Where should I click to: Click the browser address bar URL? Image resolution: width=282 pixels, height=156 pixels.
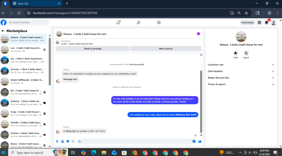[65, 13]
